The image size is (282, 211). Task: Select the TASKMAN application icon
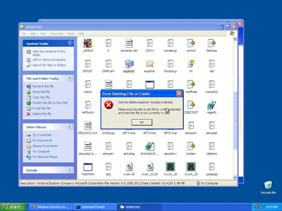tap(88, 167)
